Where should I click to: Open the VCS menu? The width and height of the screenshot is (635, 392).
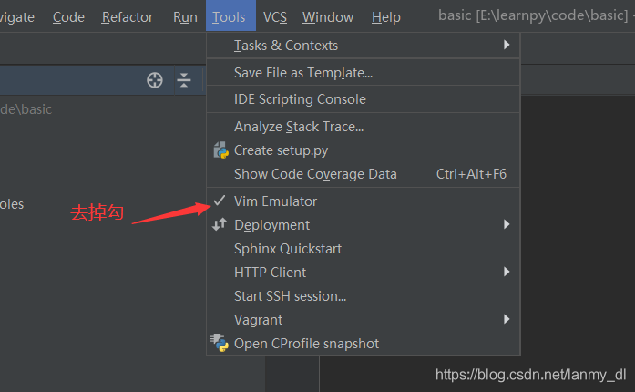click(x=275, y=17)
